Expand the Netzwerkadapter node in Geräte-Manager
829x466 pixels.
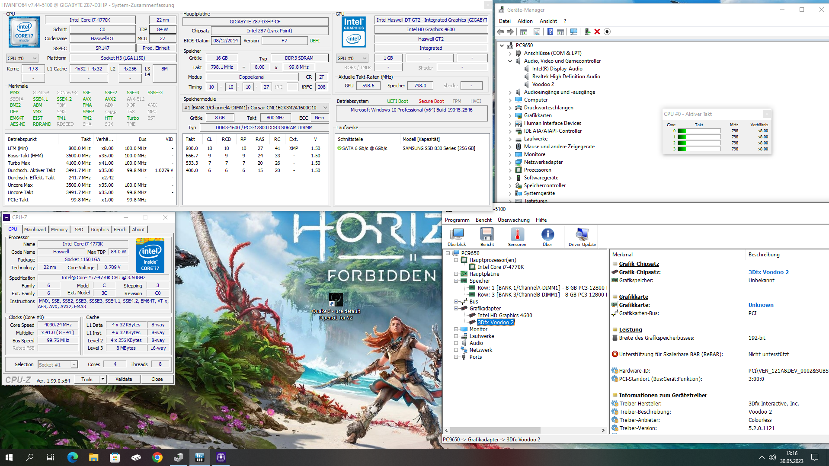[x=510, y=162]
